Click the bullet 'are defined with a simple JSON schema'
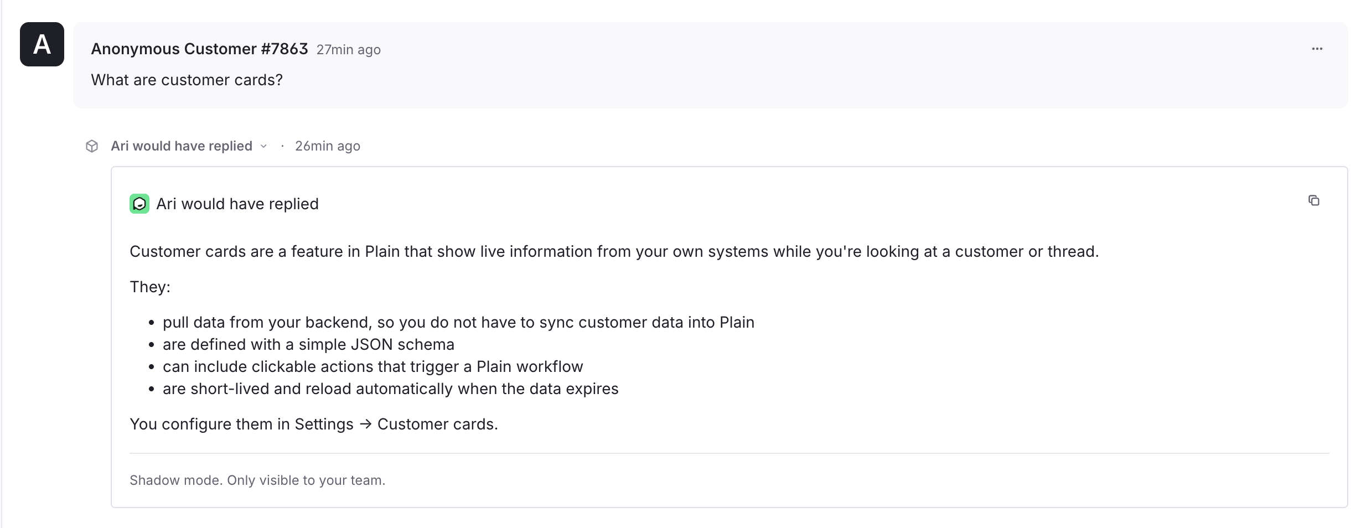This screenshot has width=1366, height=528. click(308, 344)
